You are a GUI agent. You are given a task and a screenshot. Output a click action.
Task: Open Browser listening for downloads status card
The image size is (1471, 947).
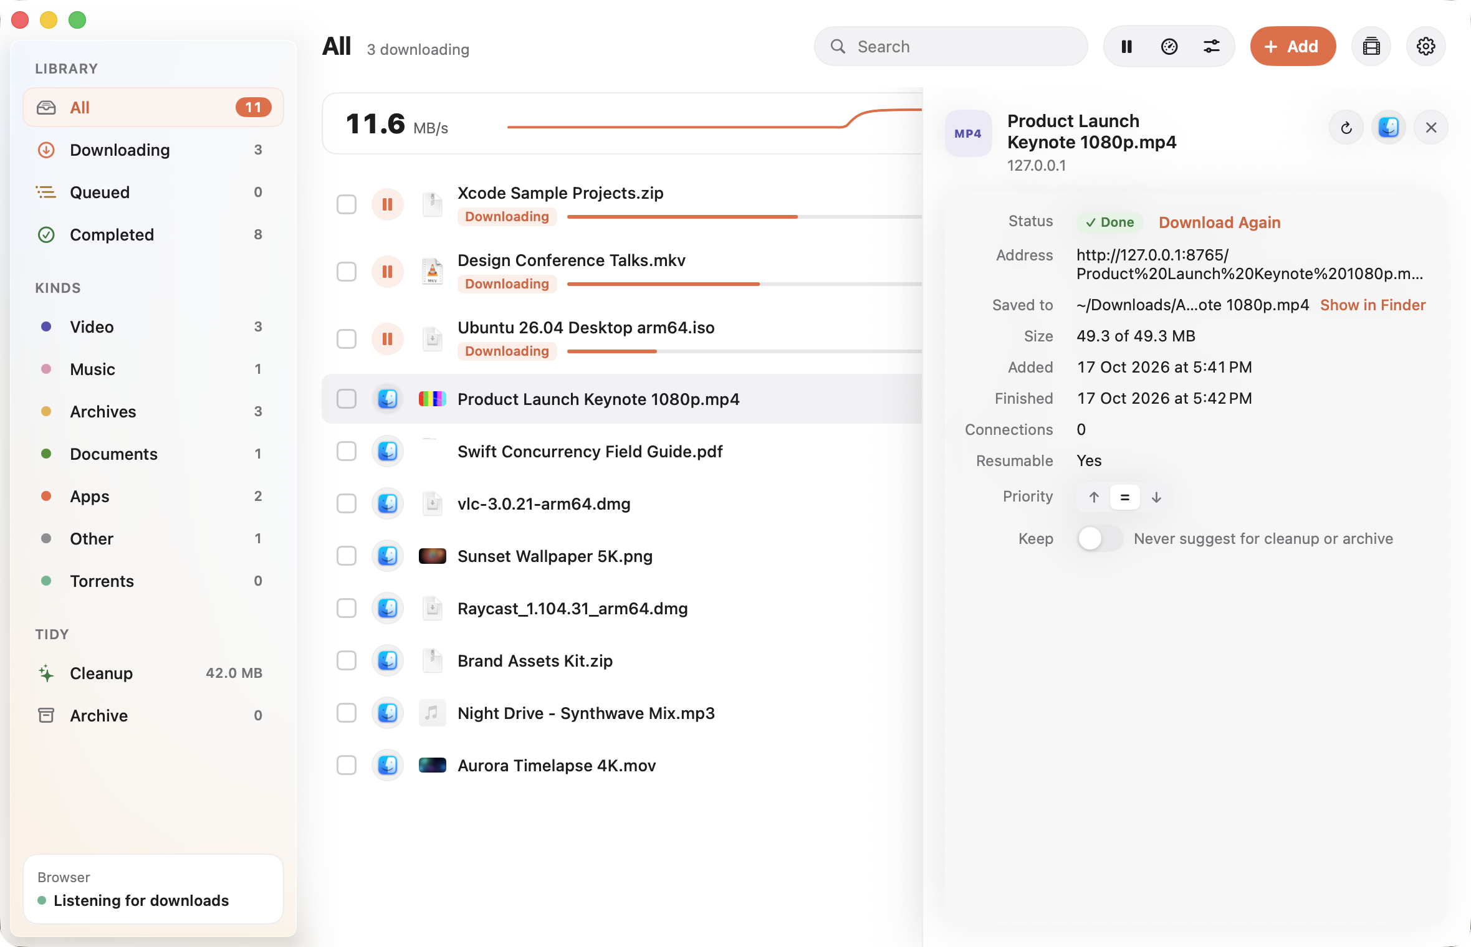click(153, 889)
